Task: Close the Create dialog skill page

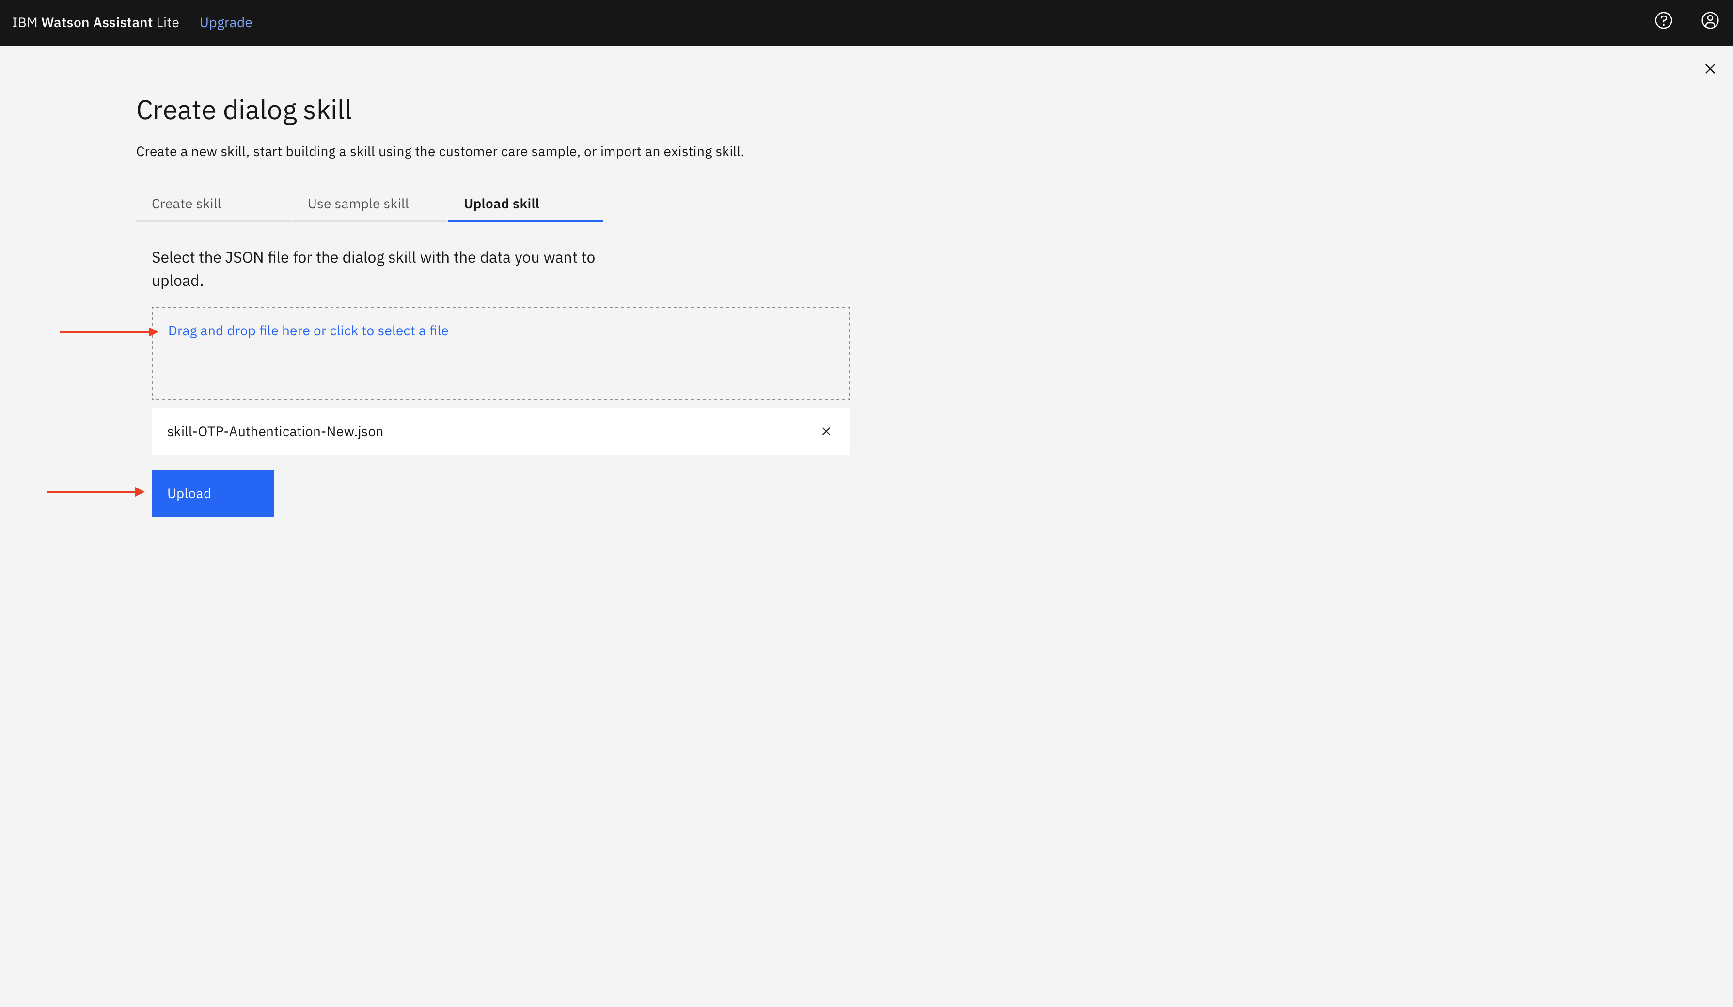Action: coord(1710,69)
